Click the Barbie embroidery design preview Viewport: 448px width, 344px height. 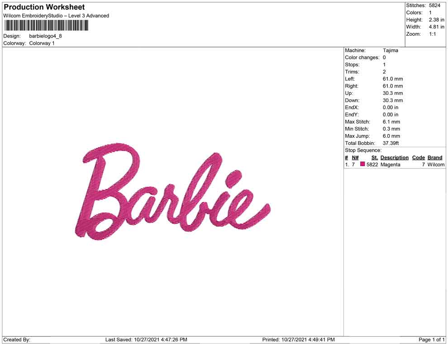pos(173,192)
